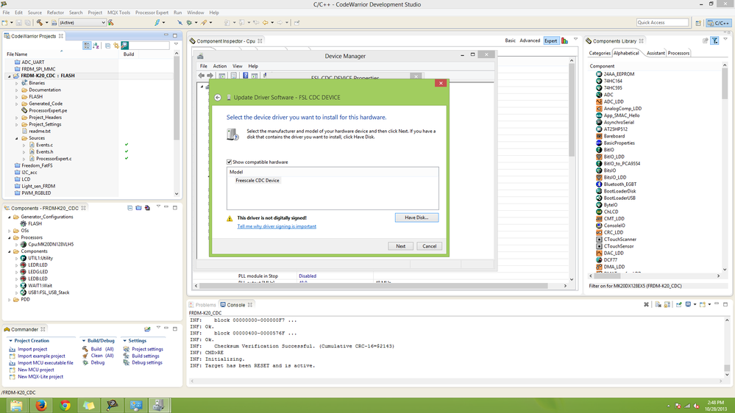Click the C/C++ perspective button

click(718, 23)
